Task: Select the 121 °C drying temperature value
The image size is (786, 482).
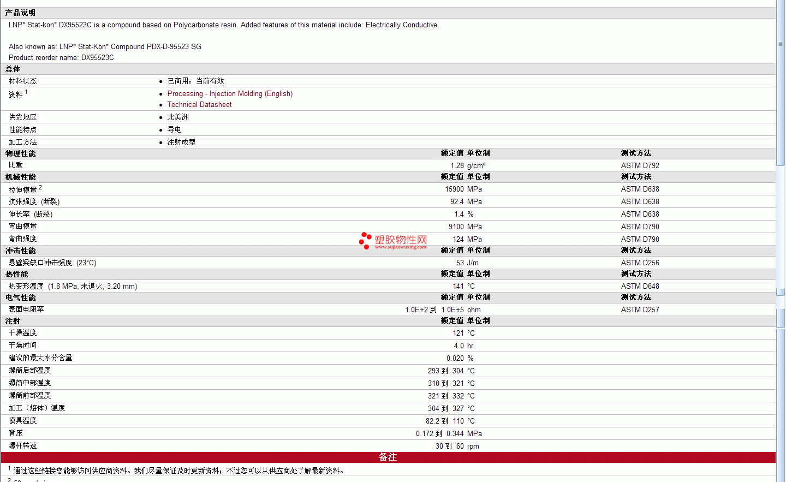Action: [x=463, y=334]
